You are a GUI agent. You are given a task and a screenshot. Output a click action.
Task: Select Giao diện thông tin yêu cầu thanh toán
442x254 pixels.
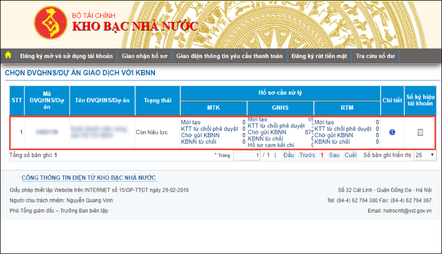229,55
